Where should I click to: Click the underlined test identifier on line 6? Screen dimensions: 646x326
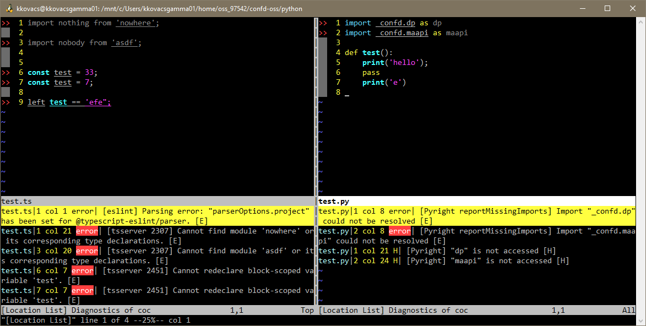[62, 72]
